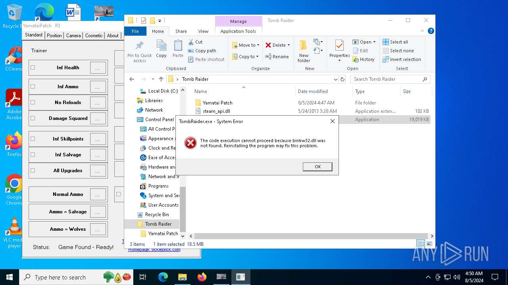Open Firefox from the taskbar
508x285 pixels.
[x=202, y=277]
